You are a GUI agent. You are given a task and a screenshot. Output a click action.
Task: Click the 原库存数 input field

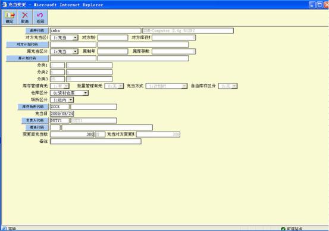tap(174, 51)
